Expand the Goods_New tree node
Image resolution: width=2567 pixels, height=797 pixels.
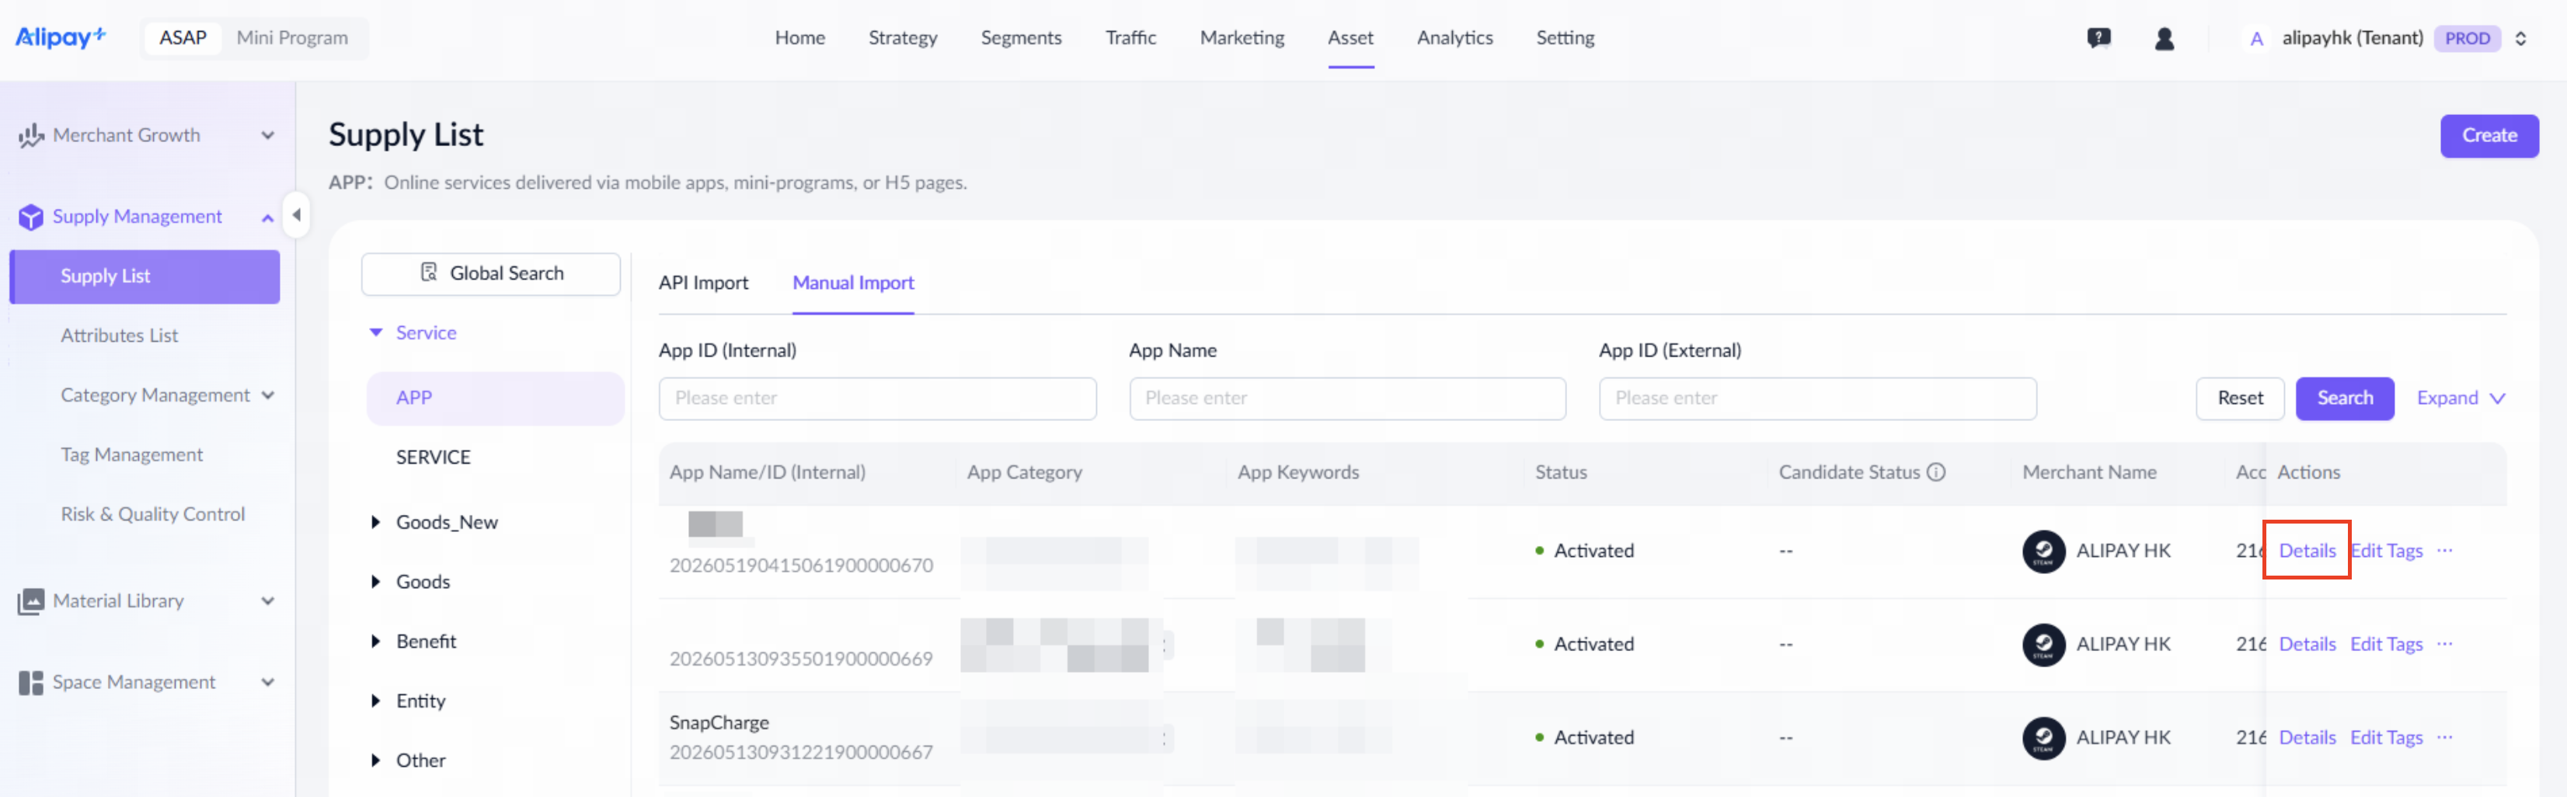click(376, 522)
